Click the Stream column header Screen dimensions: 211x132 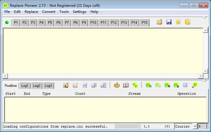[134, 94]
